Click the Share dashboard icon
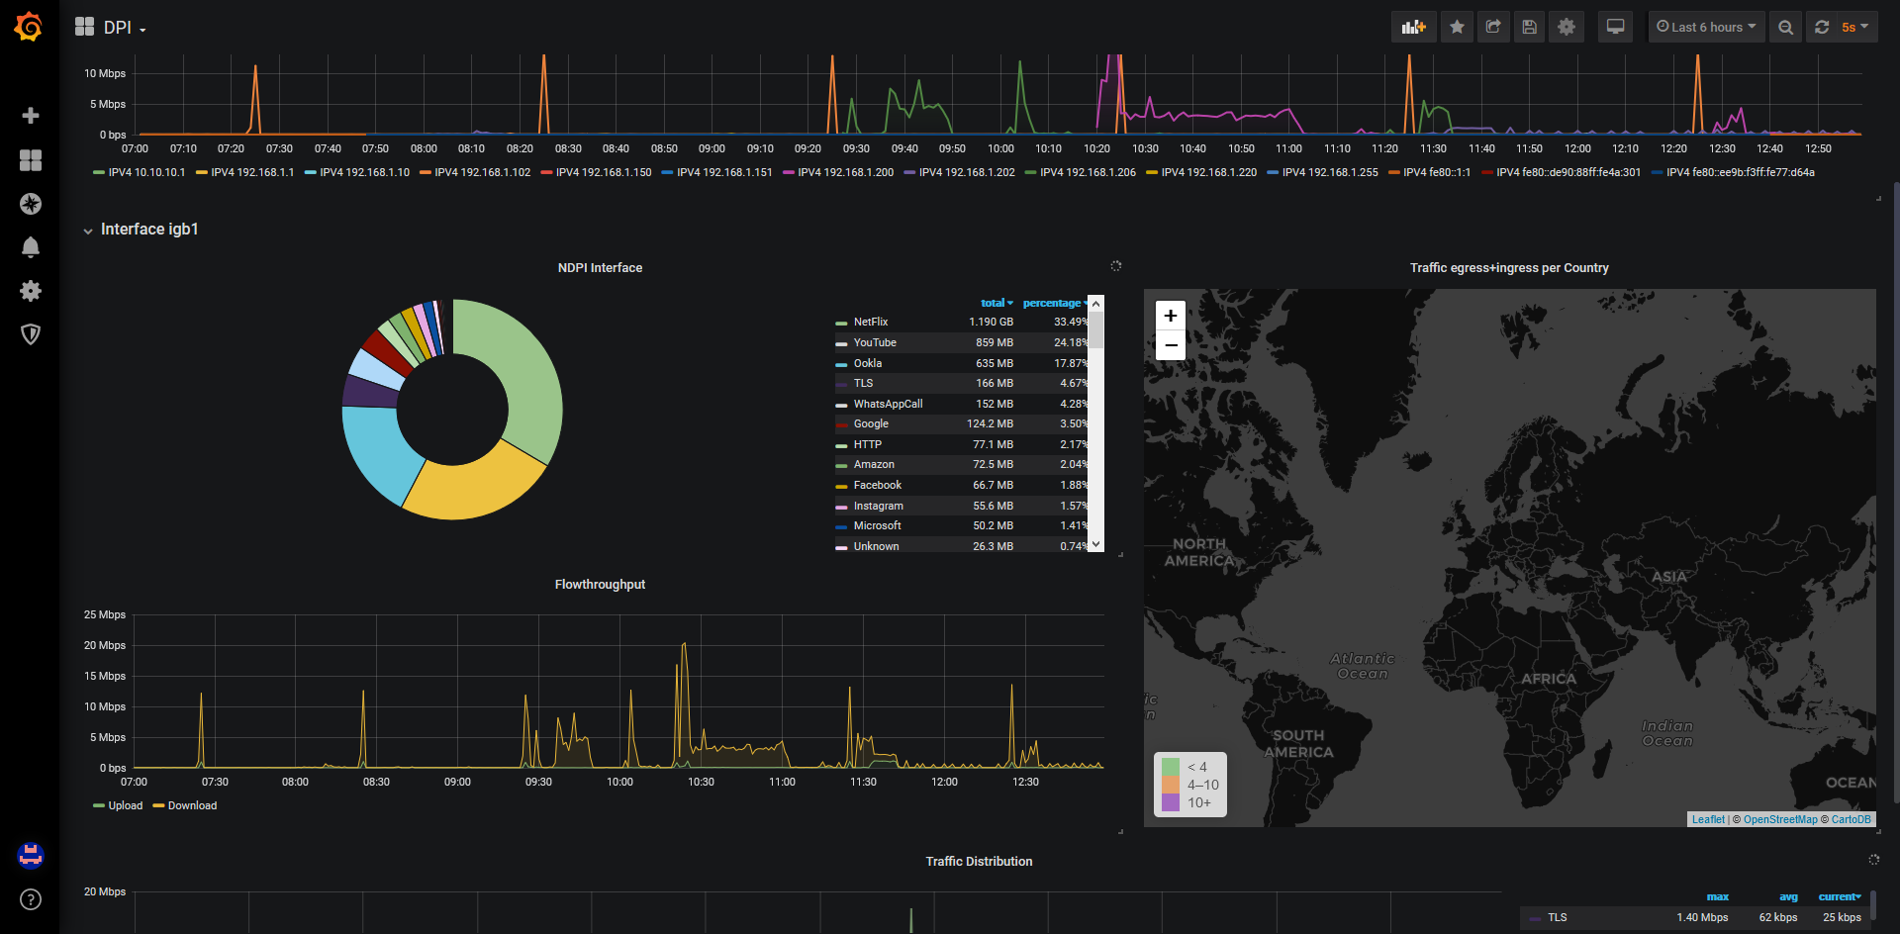Screen dimensions: 1900x934 (x=1493, y=27)
